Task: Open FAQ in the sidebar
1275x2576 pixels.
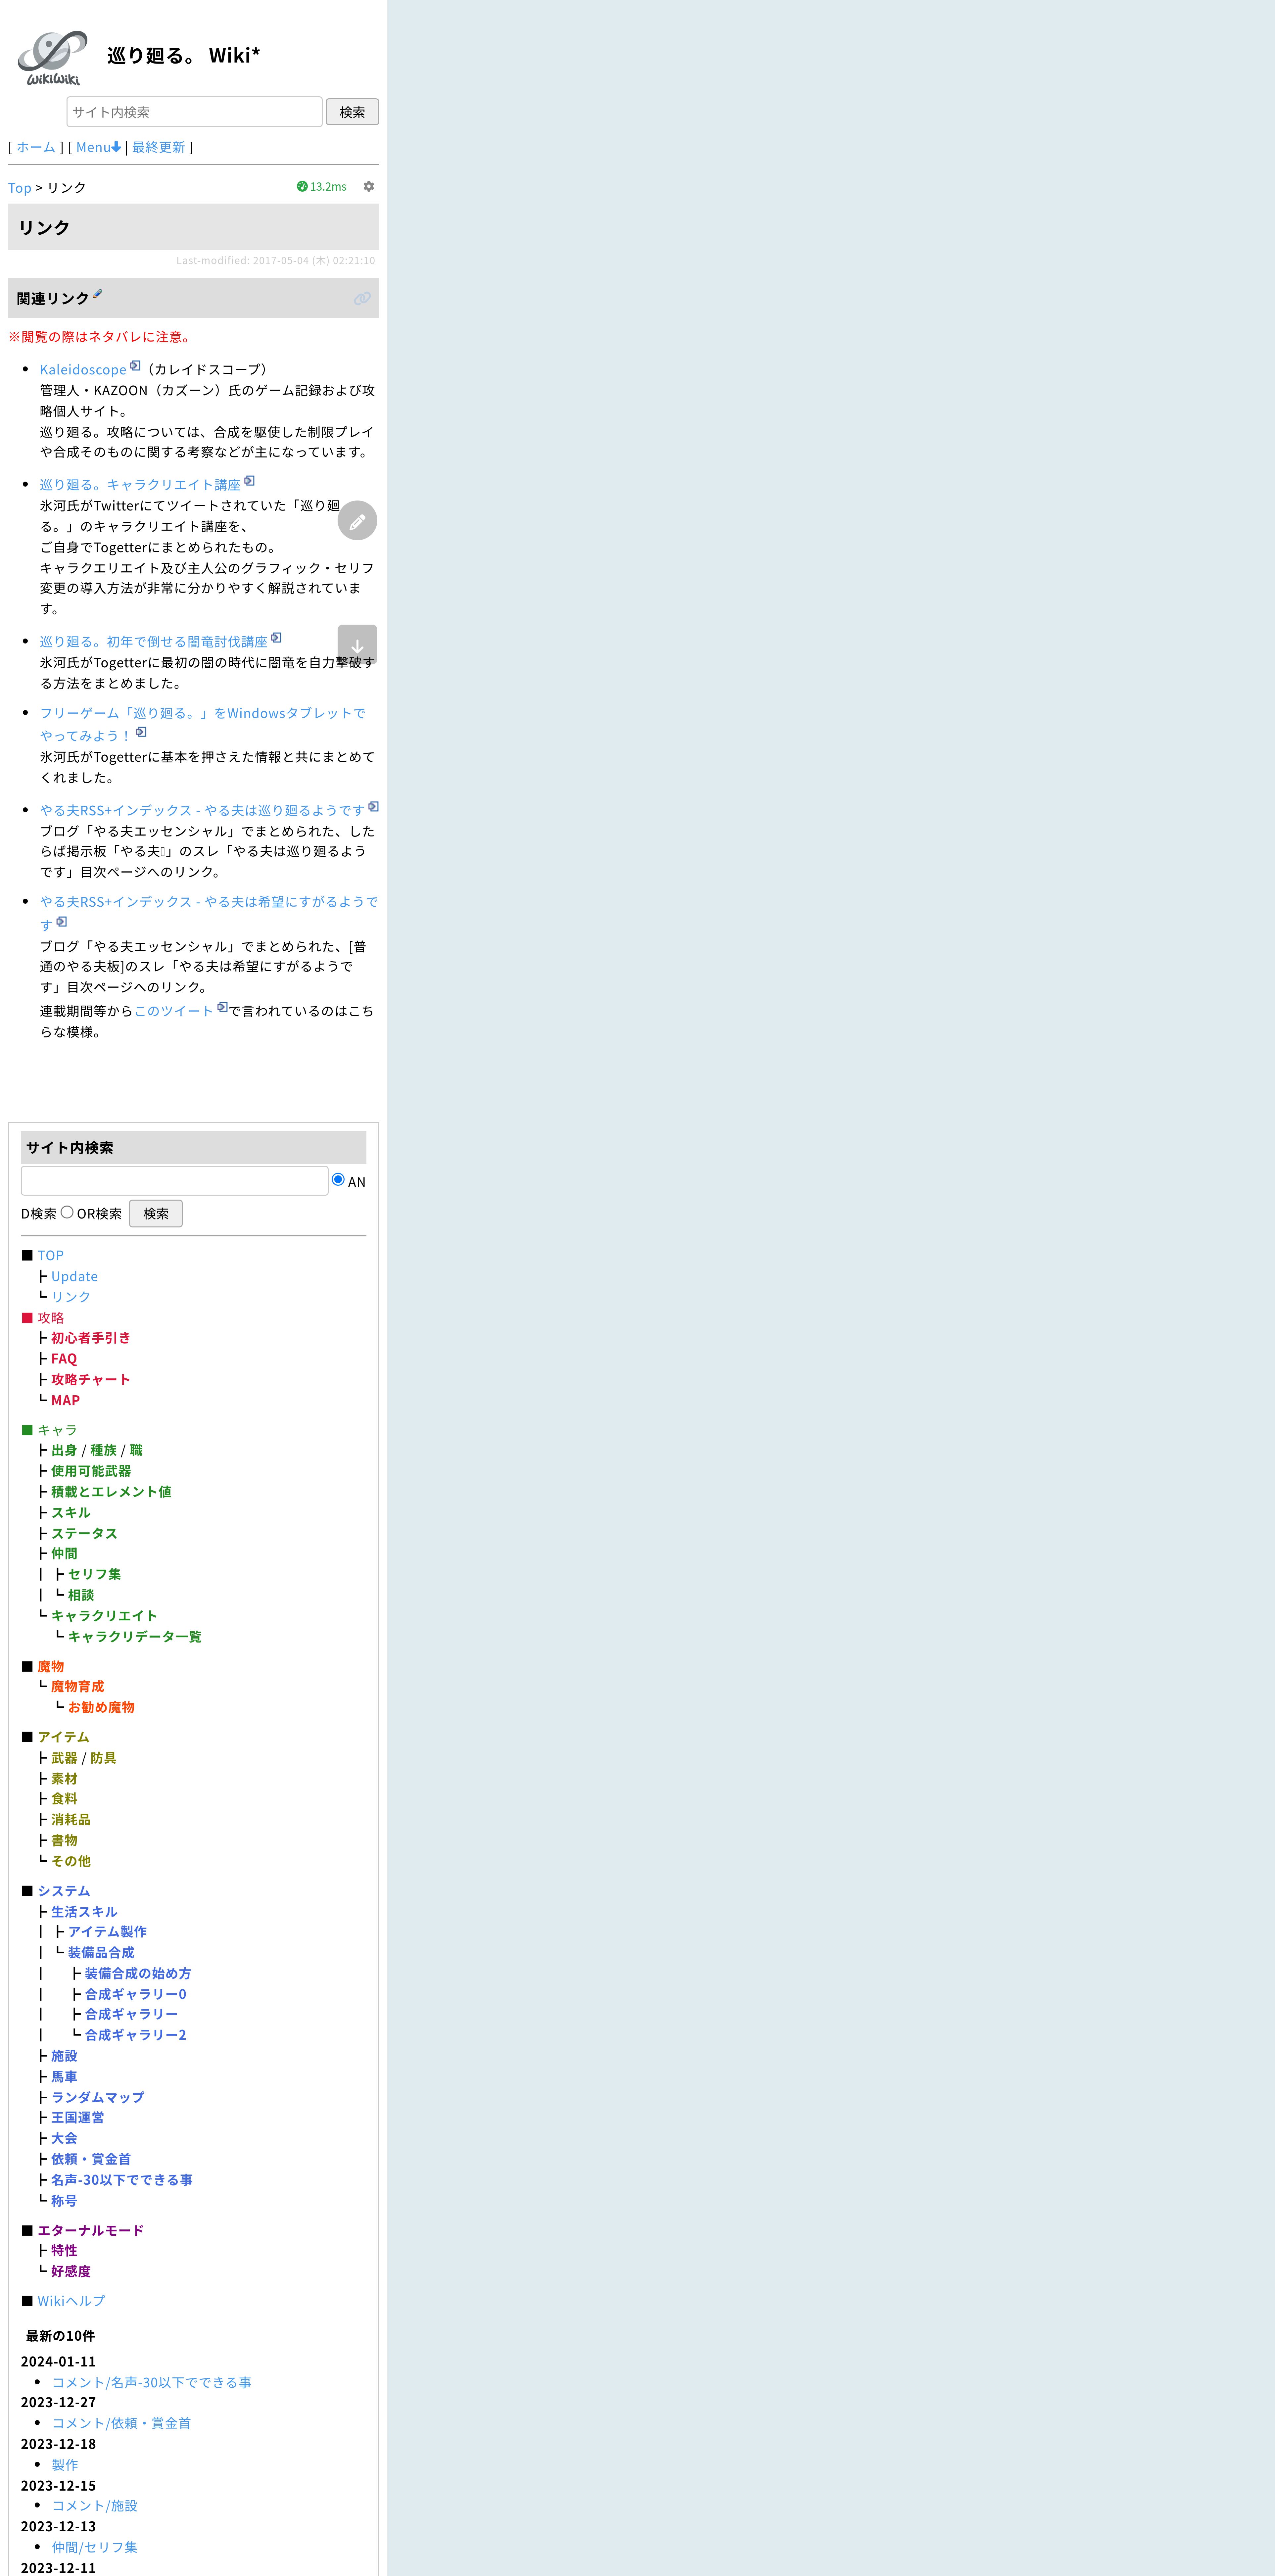Action: [64, 1359]
